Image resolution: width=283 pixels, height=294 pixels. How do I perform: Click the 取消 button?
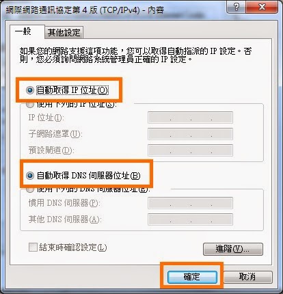248,277
